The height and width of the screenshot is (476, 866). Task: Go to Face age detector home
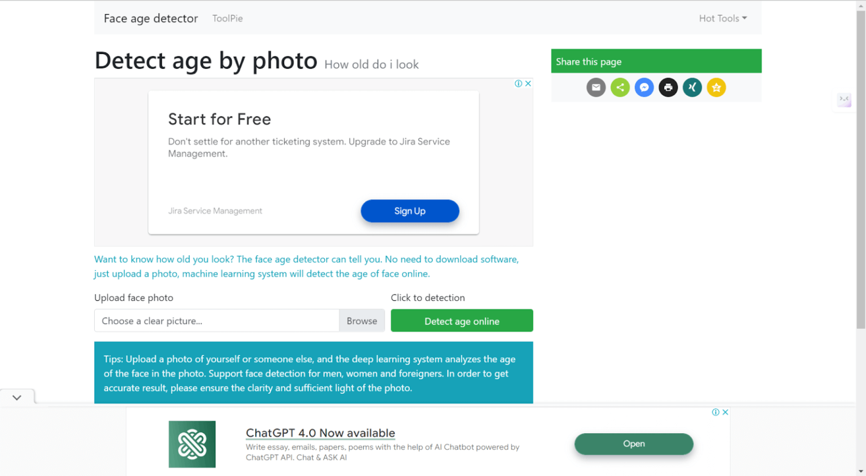tap(151, 18)
